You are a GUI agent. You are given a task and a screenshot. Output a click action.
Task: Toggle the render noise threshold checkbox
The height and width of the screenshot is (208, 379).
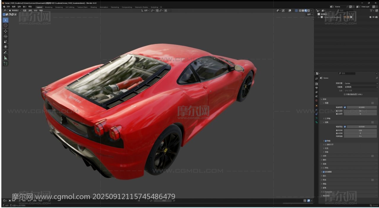click(x=345, y=127)
